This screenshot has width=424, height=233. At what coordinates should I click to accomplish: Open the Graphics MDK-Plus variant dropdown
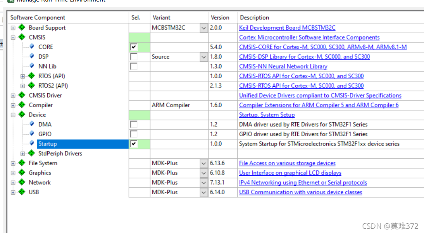pos(203,173)
